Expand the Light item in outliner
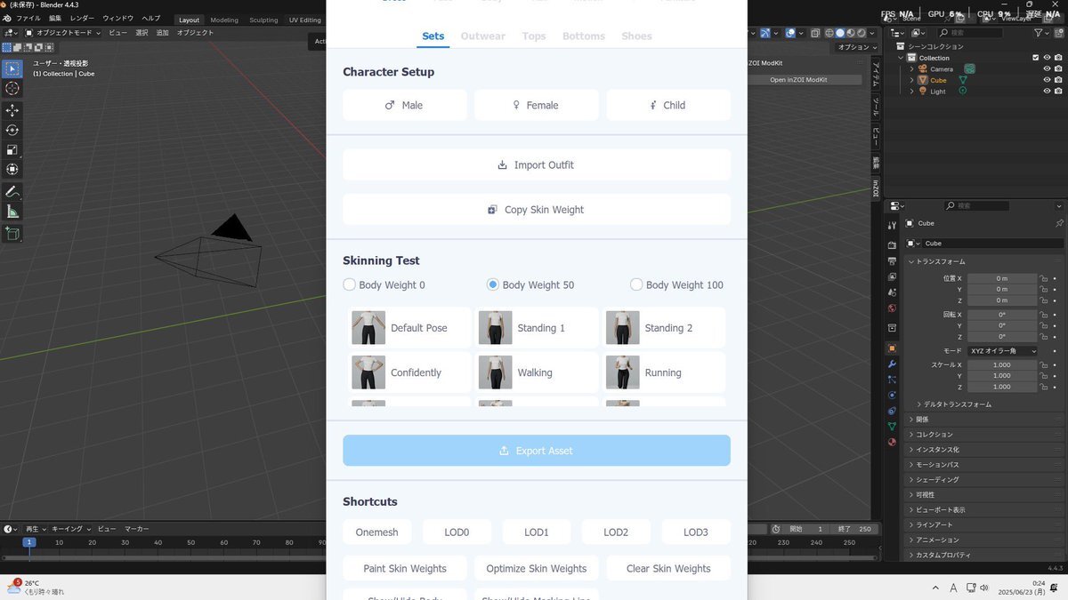 click(x=912, y=91)
